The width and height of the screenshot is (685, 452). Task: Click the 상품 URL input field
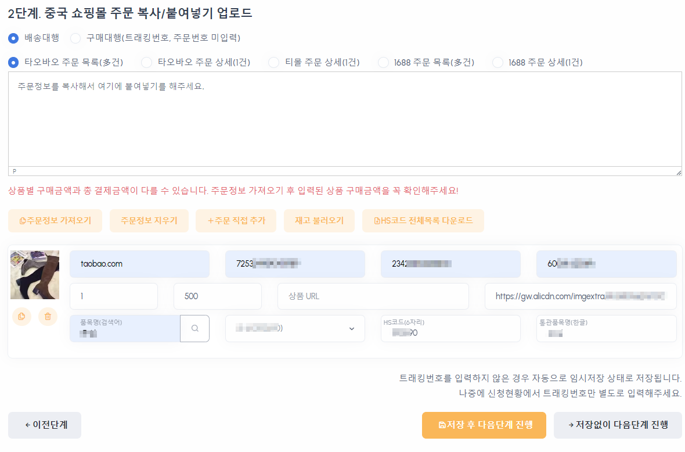click(373, 296)
